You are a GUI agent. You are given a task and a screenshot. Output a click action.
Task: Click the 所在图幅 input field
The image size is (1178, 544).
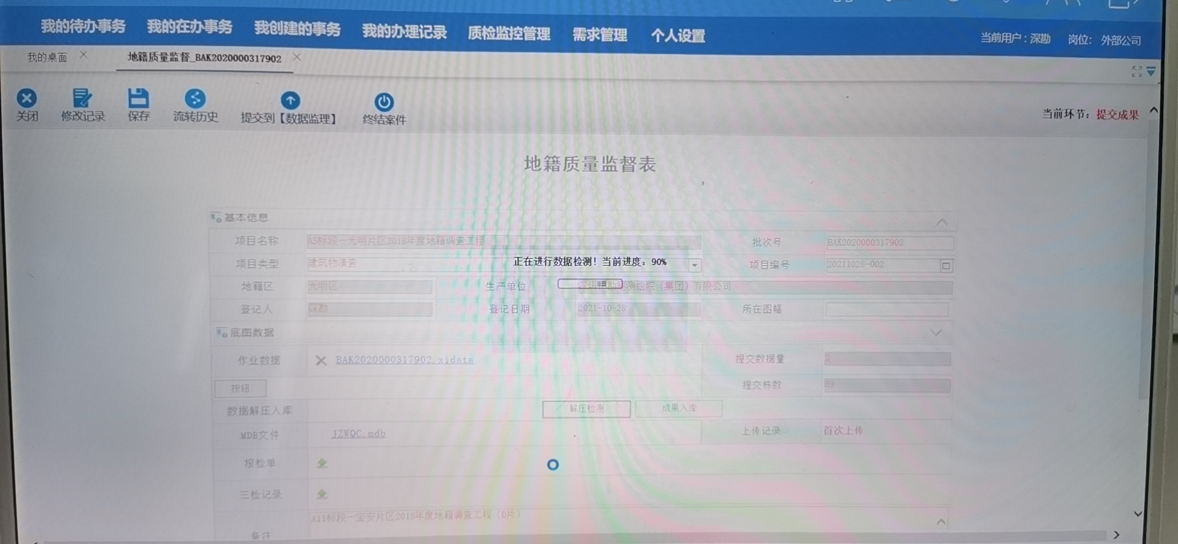[887, 309]
